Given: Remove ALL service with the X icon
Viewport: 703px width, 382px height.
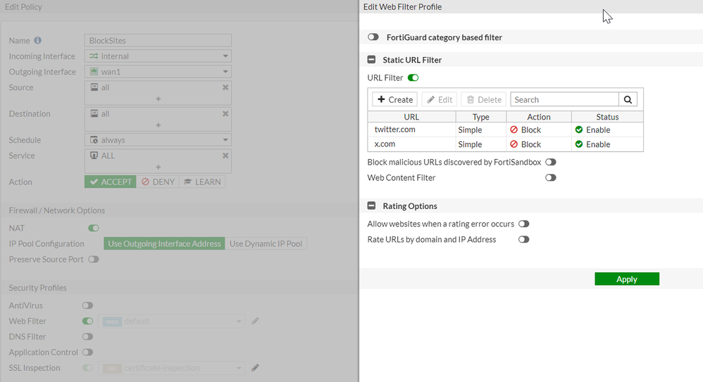Looking at the screenshot, I should pos(225,155).
